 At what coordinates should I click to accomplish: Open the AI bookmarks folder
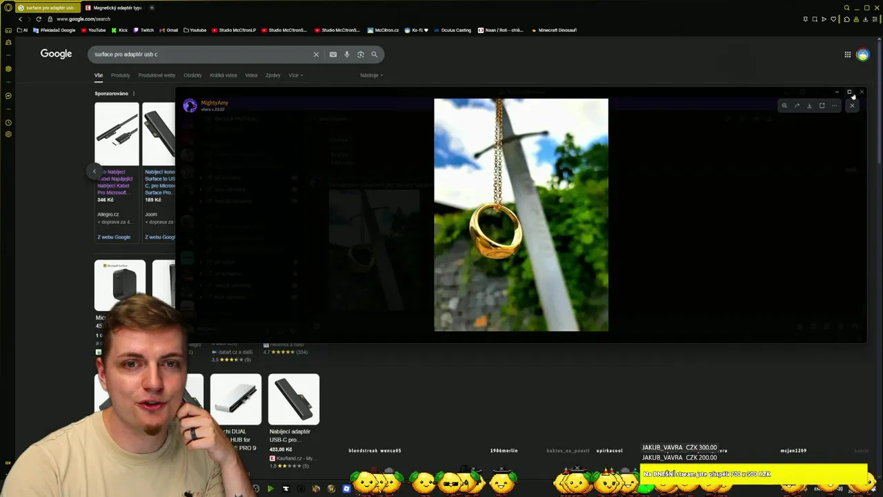click(22, 30)
